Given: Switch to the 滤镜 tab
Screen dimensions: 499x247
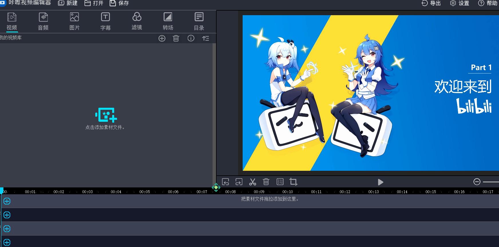Looking at the screenshot, I should click(x=137, y=21).
